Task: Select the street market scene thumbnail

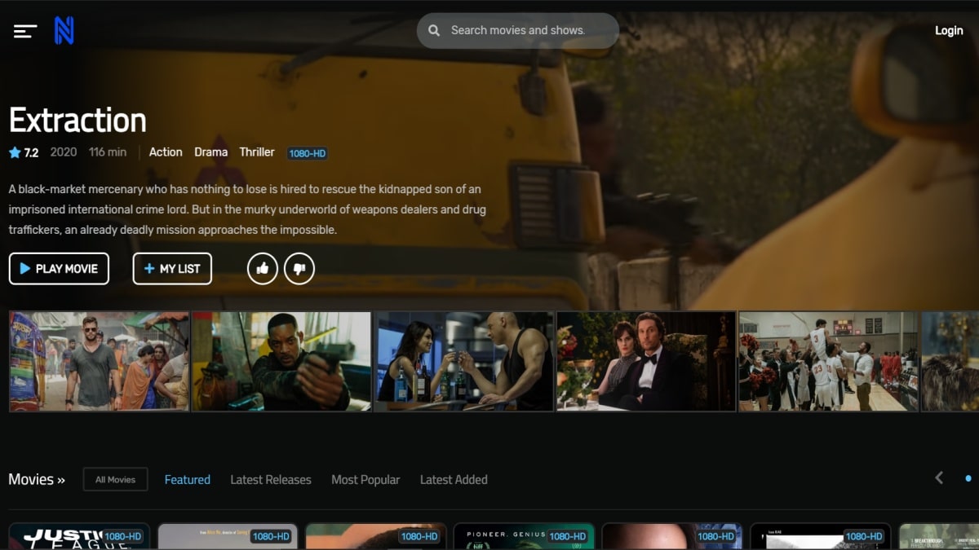Action: 99,361
